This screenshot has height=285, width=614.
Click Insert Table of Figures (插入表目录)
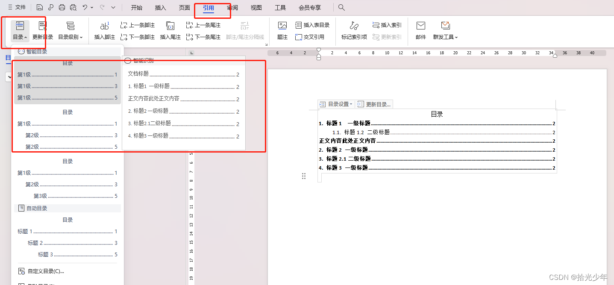pos(312,25)
